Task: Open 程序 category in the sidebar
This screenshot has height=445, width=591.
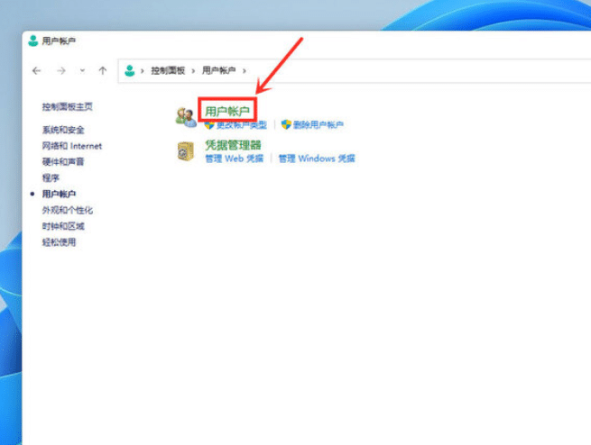Action: (51, 177)
